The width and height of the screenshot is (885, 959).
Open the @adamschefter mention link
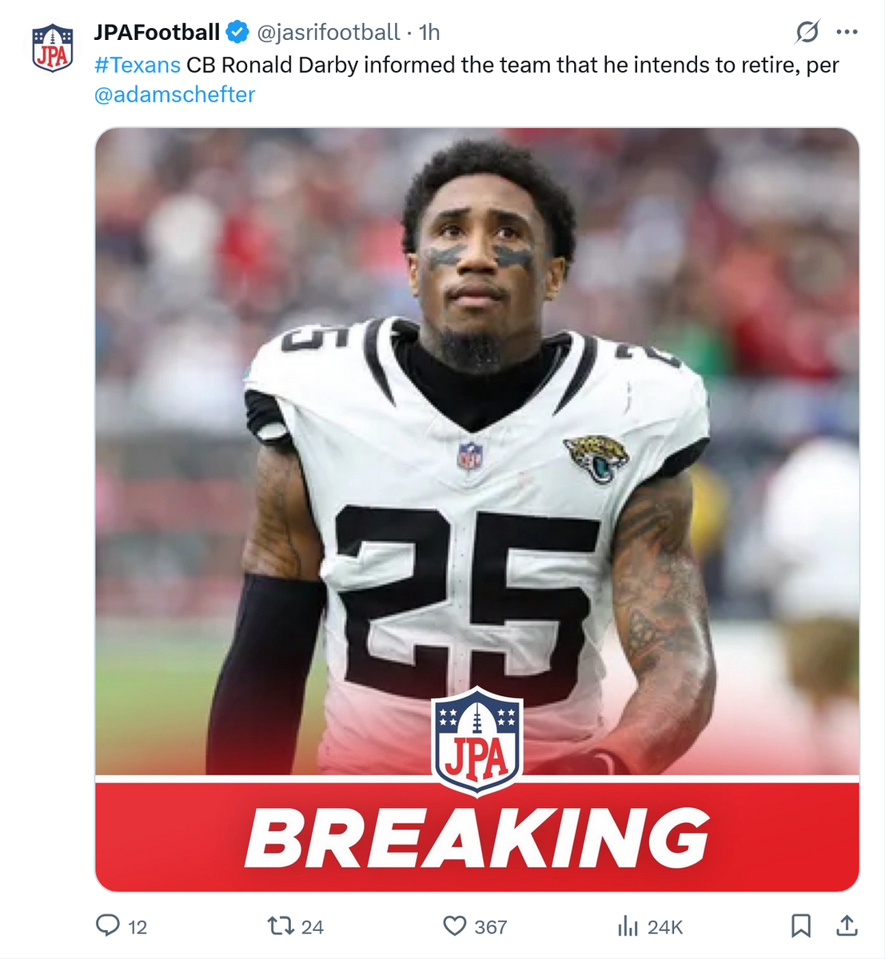click(174, 94)
